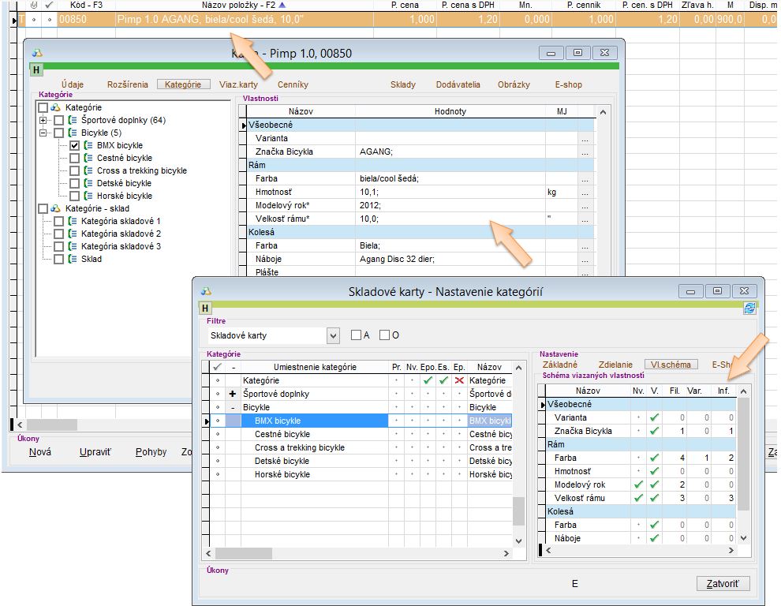Click the green checkmark for Modelový rok Nv. column

point(638,484)
